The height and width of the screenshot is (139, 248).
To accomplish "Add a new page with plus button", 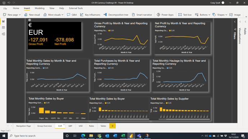I will point(112,126).
